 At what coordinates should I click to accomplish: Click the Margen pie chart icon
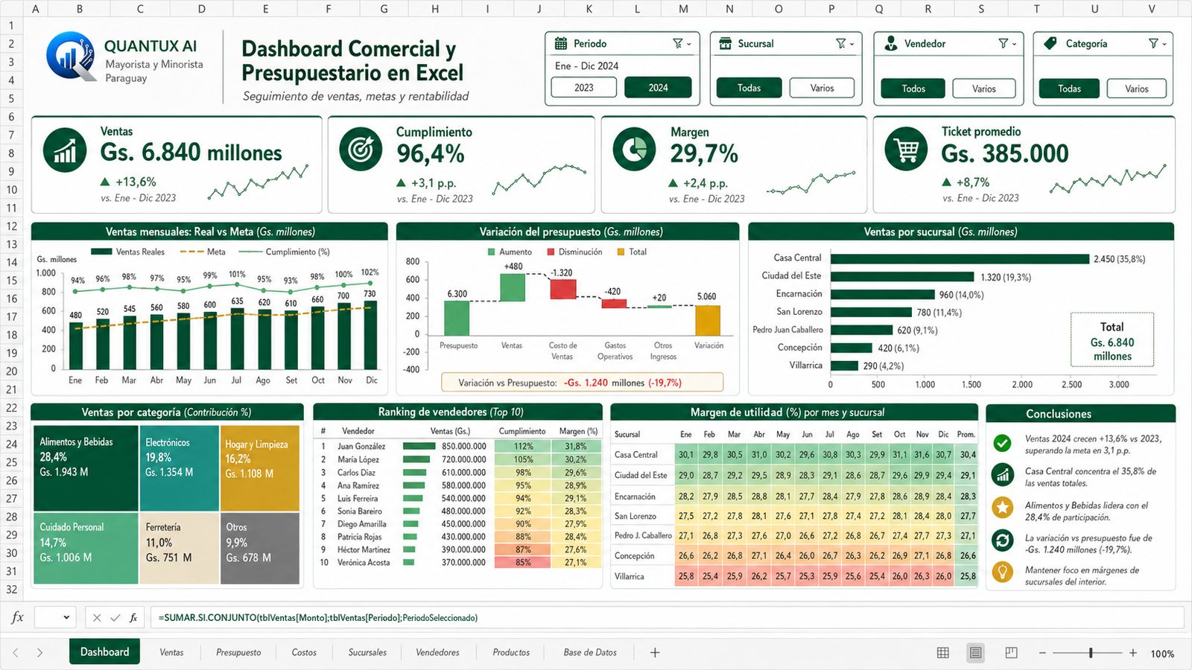pyautogui.click(x=634, y=150)
